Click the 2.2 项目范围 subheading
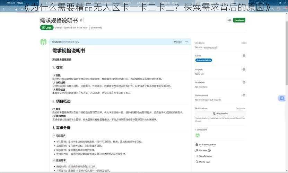288x173 pixels. pos(59,116)
